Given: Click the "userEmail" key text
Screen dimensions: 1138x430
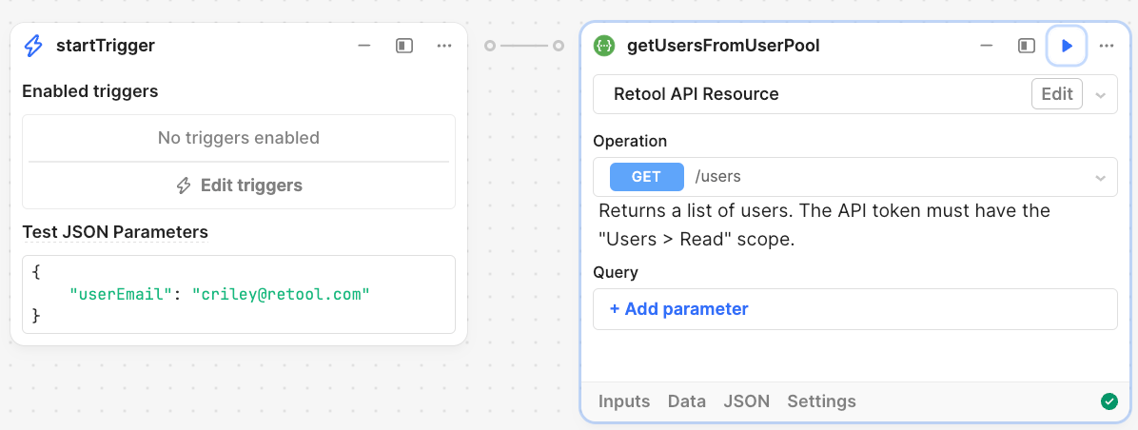Looking at the screenshot, I should [x=121, y=294].
